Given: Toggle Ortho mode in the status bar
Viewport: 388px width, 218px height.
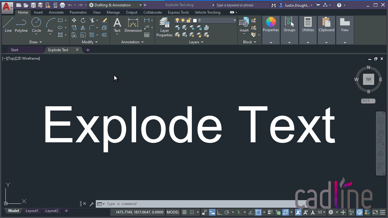Looking at the screenshot, I should pos(219,212).
